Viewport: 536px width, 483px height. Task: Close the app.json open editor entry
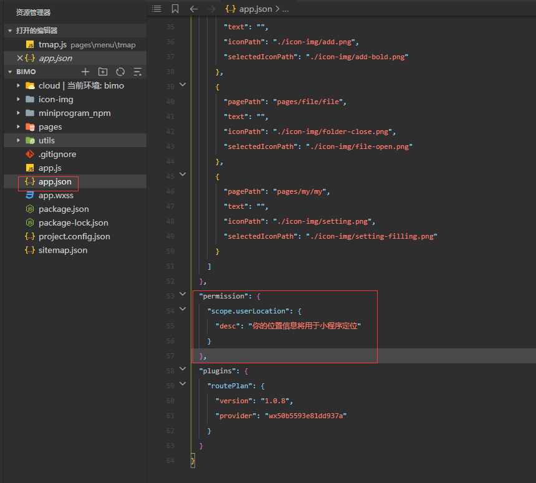[20, 58]
